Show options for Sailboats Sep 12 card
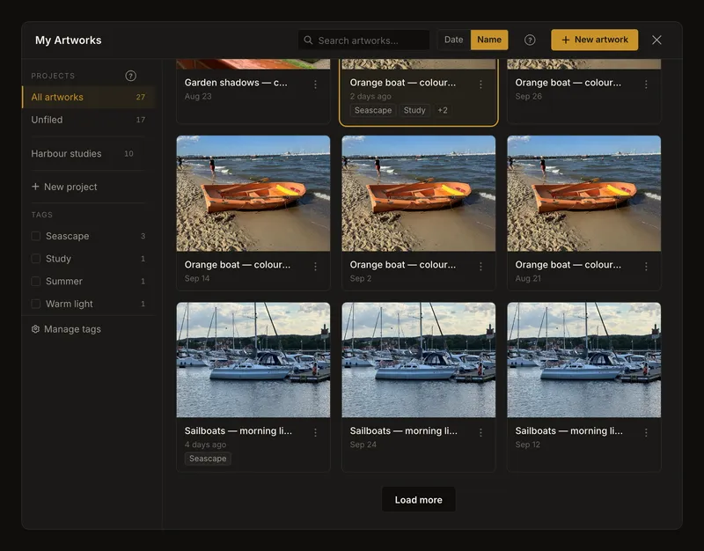Viewport: 704px width, 551px height. click(x=646, y=432)
